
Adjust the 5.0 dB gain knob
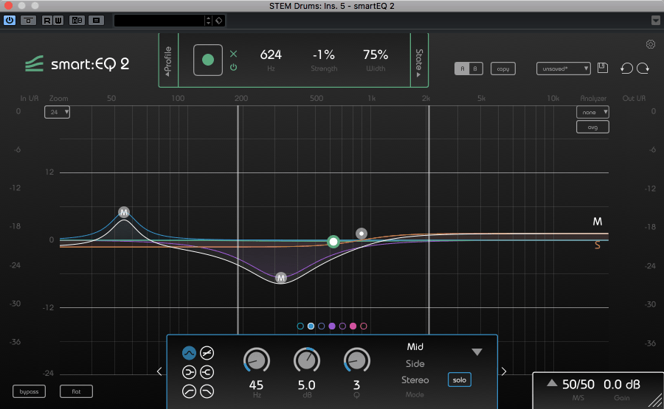307,361
